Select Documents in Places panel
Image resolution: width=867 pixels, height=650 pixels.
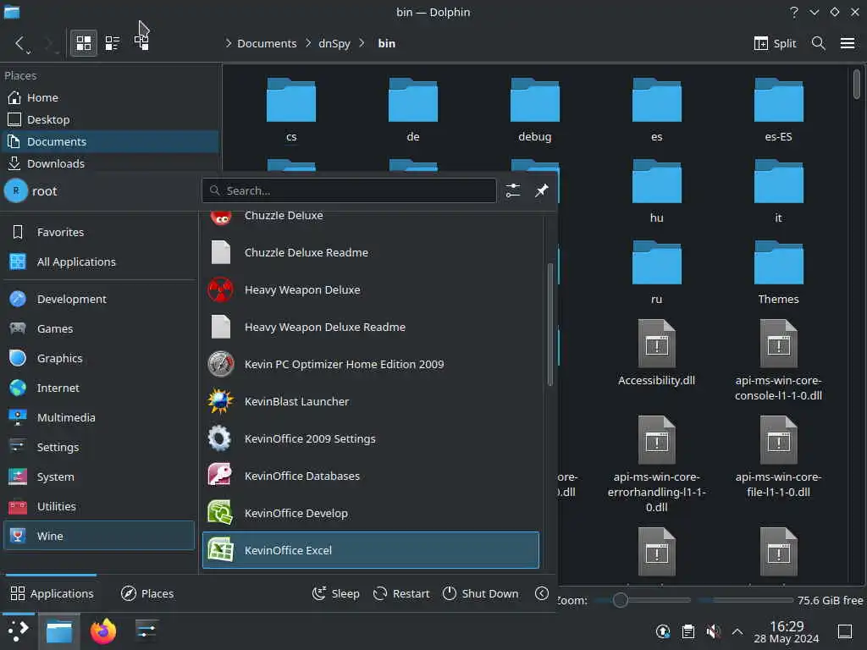tap(111, 141)
